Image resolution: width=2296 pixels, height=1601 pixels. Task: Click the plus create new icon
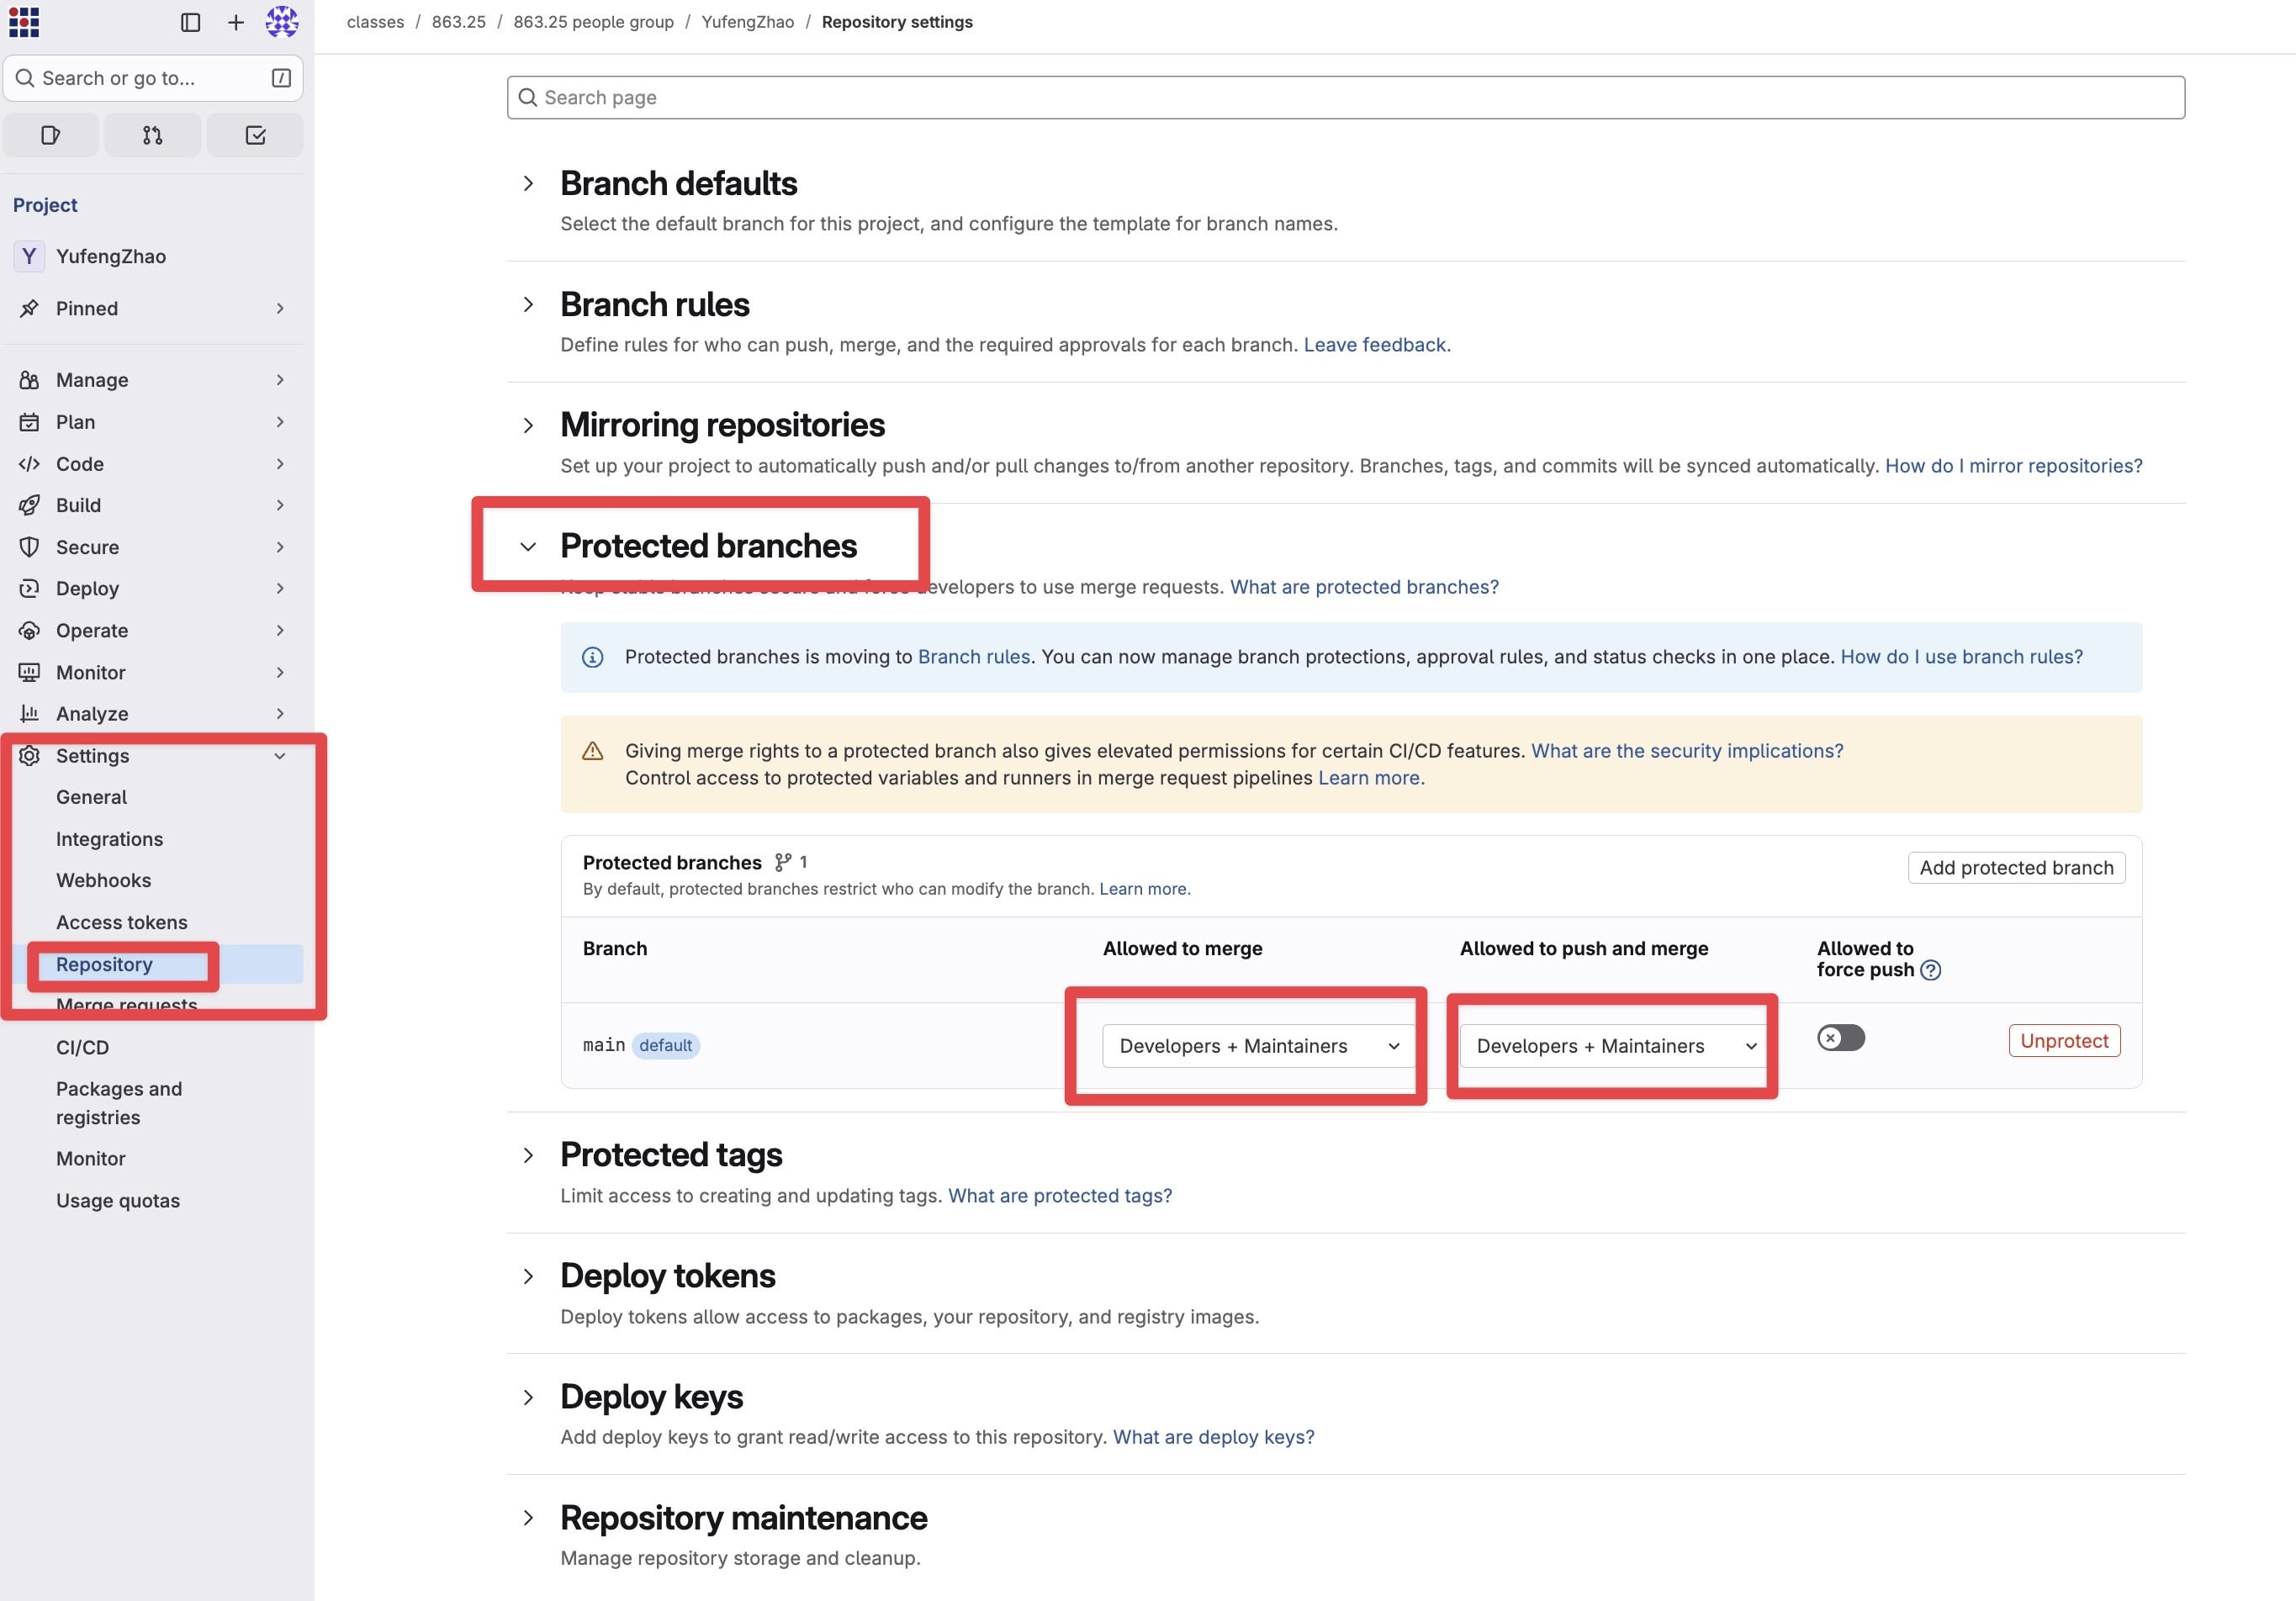coord(236,22)
